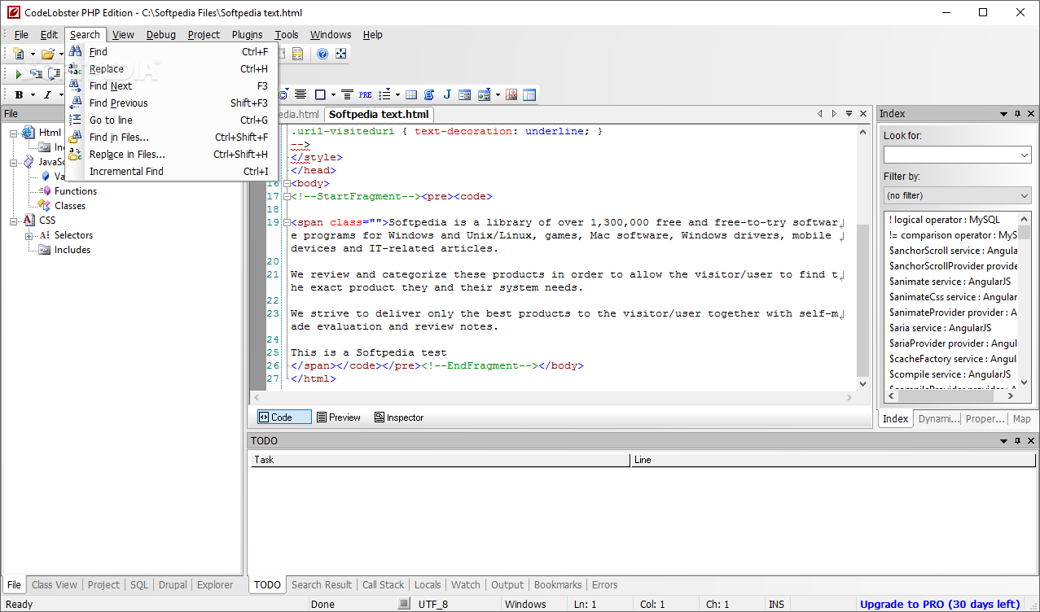1040x612 pixels.
Task: Switch to the Preview view tab
Action: (338, 417)
